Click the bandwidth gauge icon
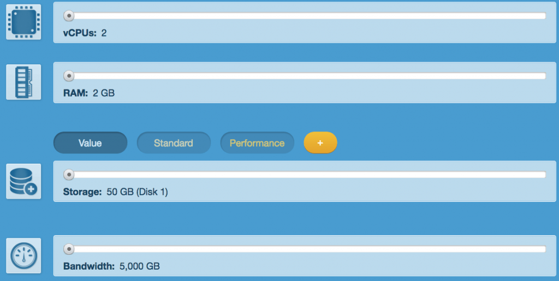The height and width of the screenshot is (281, 559). tap(23, 256)
